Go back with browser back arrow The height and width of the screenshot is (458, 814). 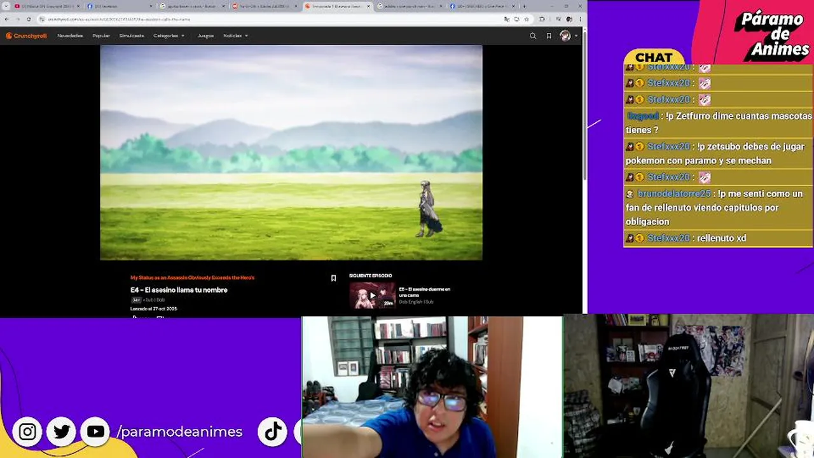[8, 19]
